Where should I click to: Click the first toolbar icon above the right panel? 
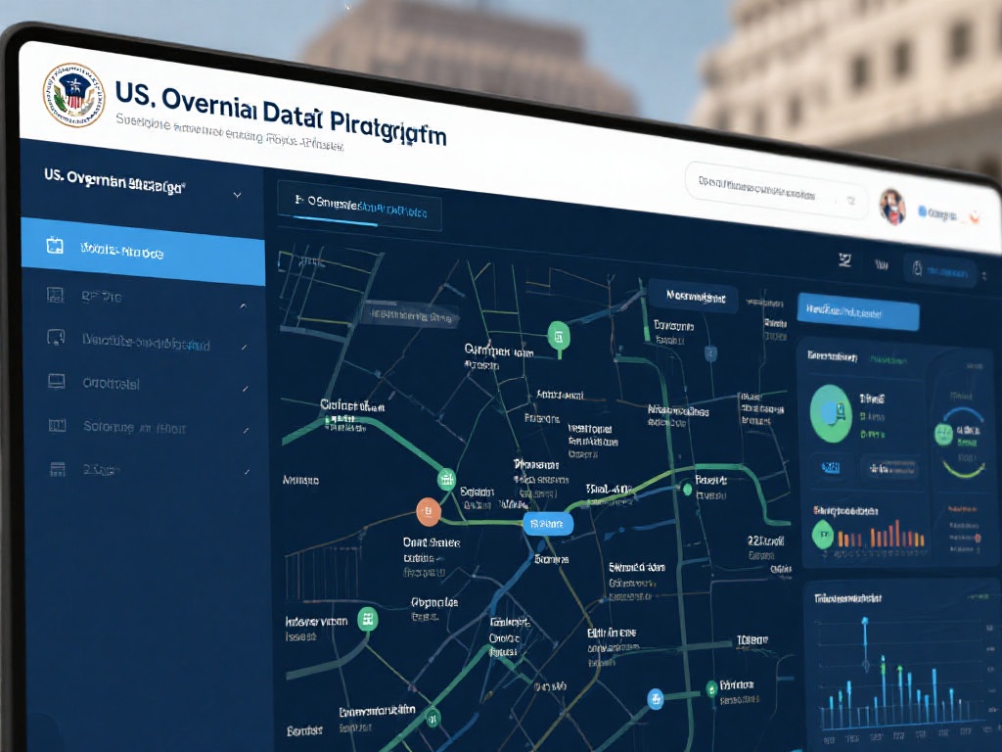tap(844, 259)
